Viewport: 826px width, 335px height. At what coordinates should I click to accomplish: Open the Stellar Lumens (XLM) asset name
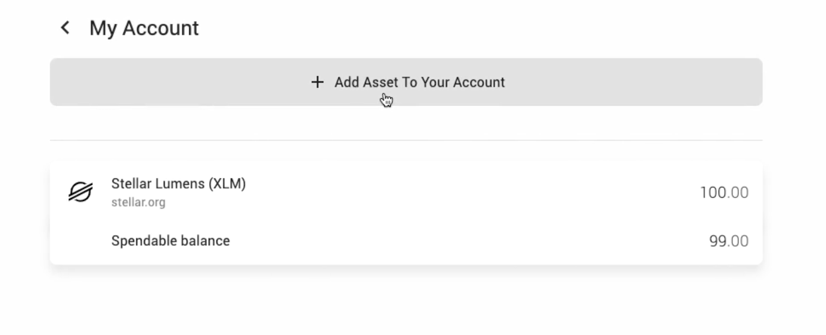[178, 184]
